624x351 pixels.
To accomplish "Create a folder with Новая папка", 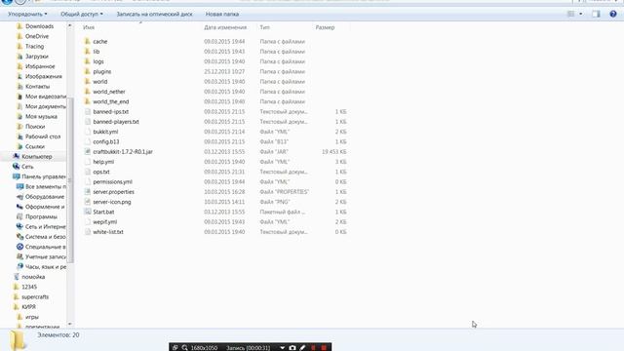I will coord(222,14).
